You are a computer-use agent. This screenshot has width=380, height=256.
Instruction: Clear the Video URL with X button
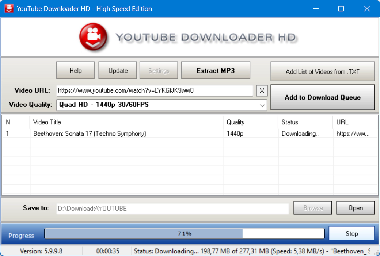[x=262, y=91]
